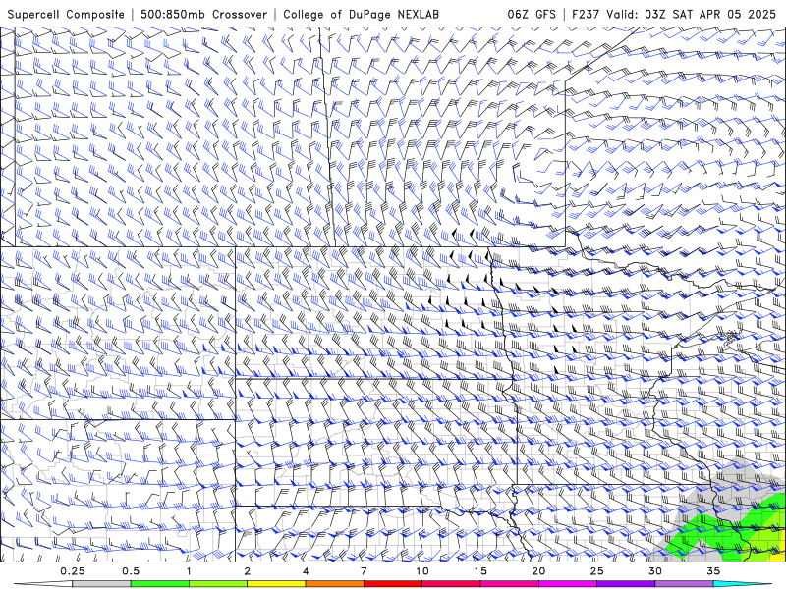Click the lavender colorbar segment between 30 and 35
Viewport: 786px width, 589px height.
pyautogui.click(x=684, y=584)
